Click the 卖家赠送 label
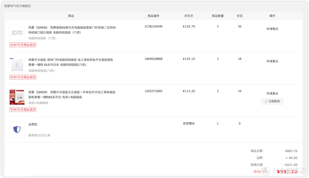Screen dimensions: 309x178 click(x=189, y=123)
